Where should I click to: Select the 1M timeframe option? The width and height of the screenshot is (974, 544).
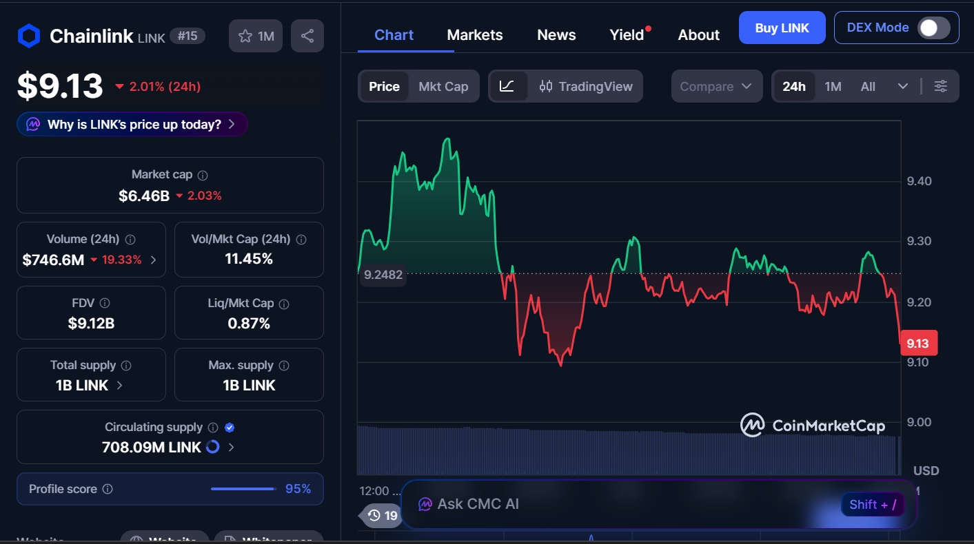833,86
